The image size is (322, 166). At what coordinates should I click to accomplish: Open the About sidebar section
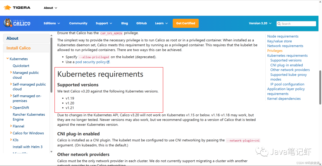click(x=26, y=38)
